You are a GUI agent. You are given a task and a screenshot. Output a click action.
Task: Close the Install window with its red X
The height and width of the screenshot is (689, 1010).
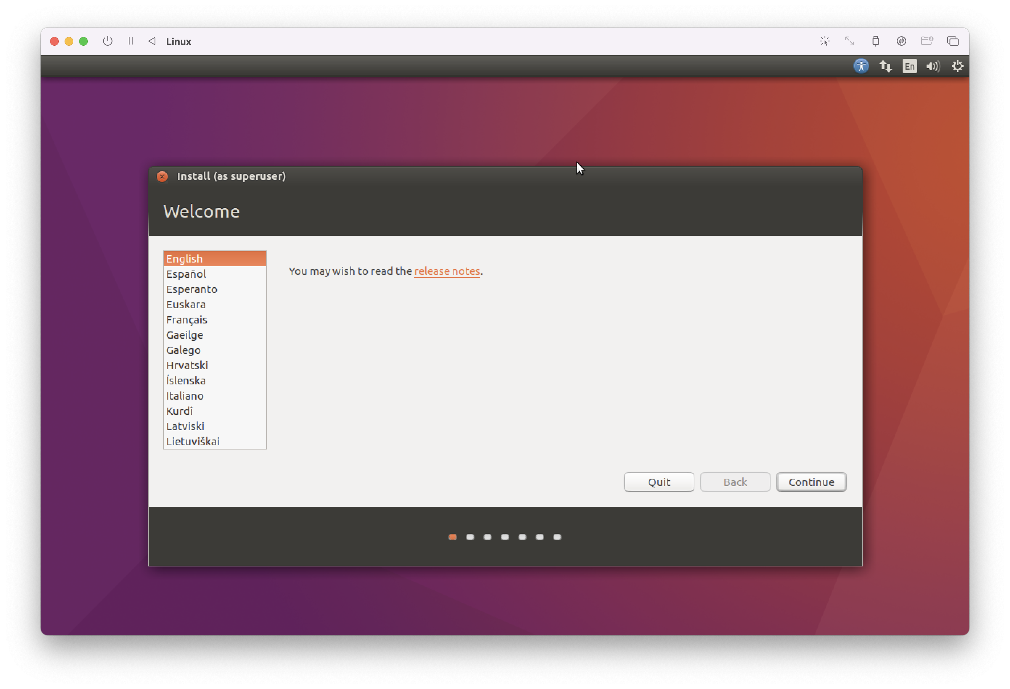pyautogui.click(x=162, y=176)
